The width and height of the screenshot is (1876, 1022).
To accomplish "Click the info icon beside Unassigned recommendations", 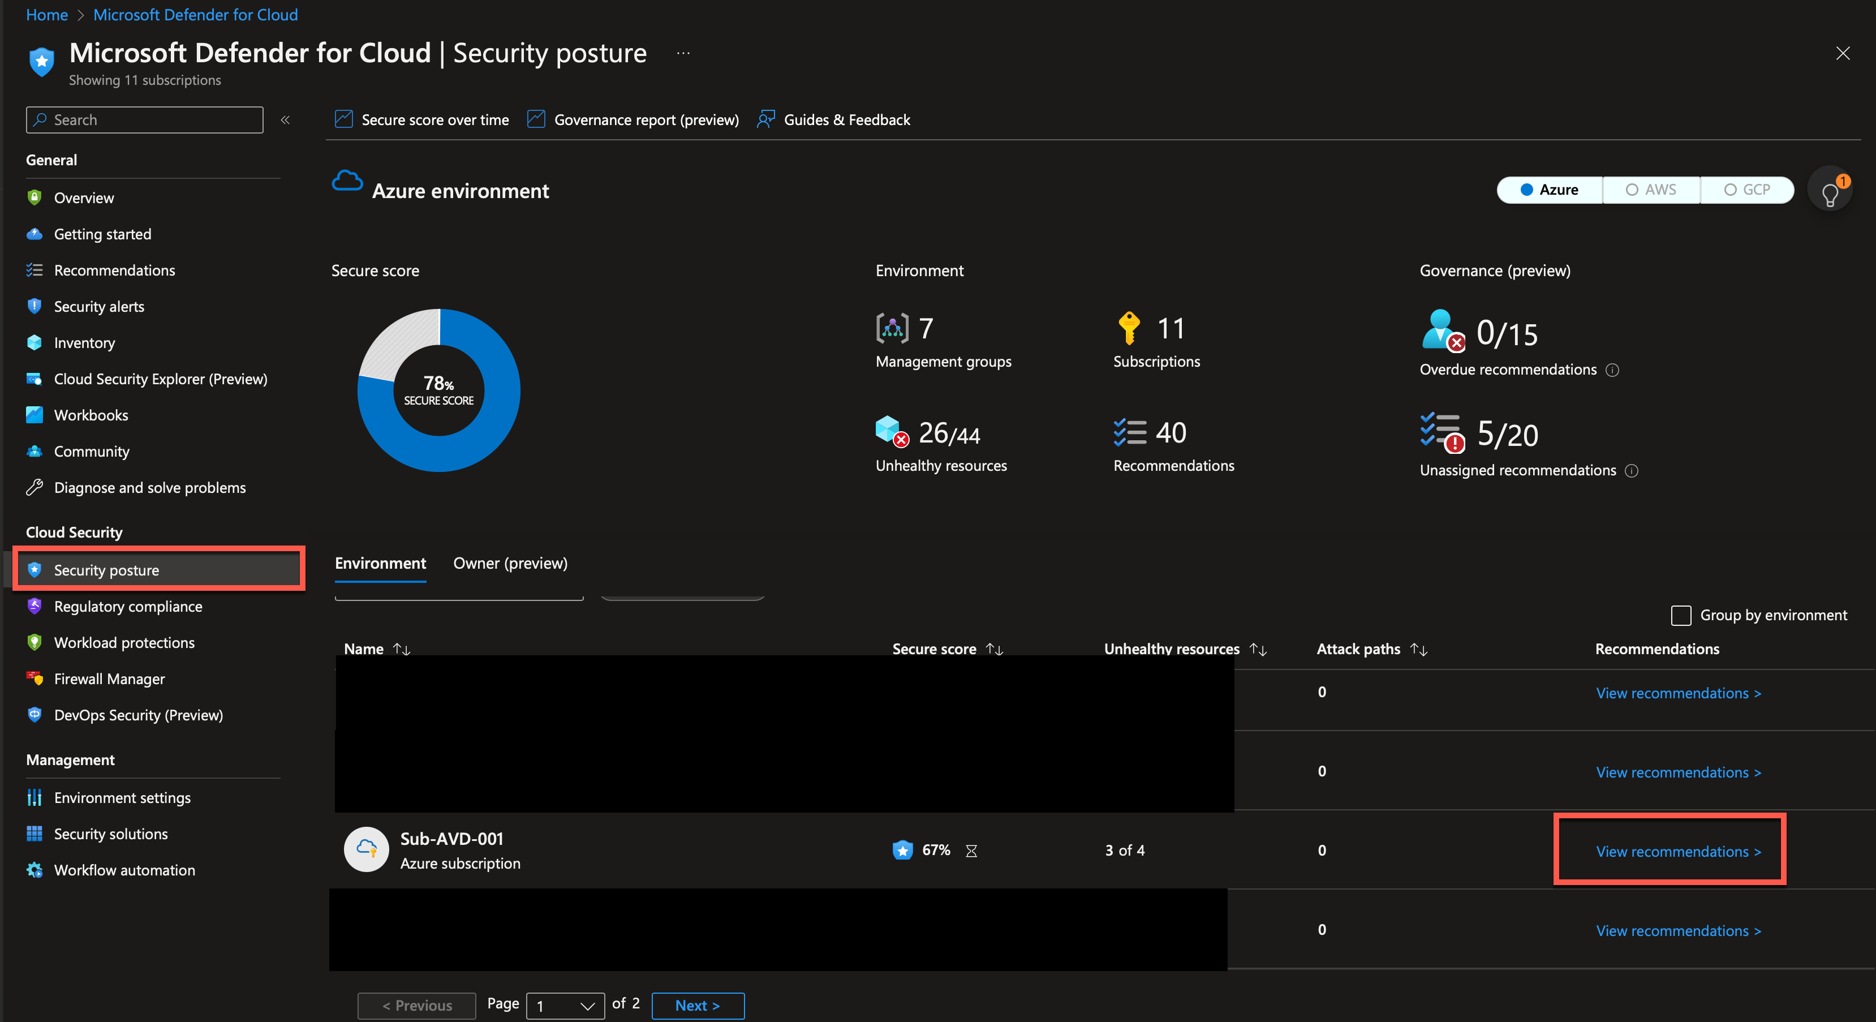I will click(1632, 471).
